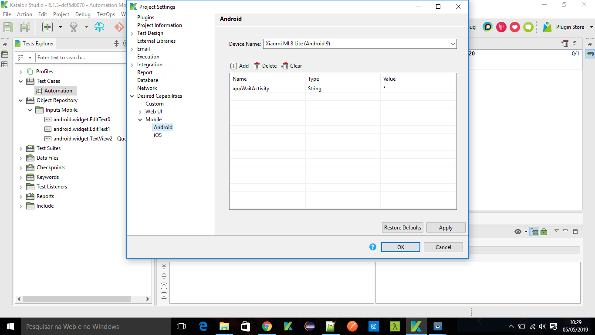Open the Debug menu
The image size is (595, 335).
pyautogui.click(x=83, y=14)
